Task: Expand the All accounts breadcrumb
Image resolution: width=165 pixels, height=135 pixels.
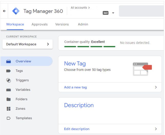Action: tap(80, 8)
